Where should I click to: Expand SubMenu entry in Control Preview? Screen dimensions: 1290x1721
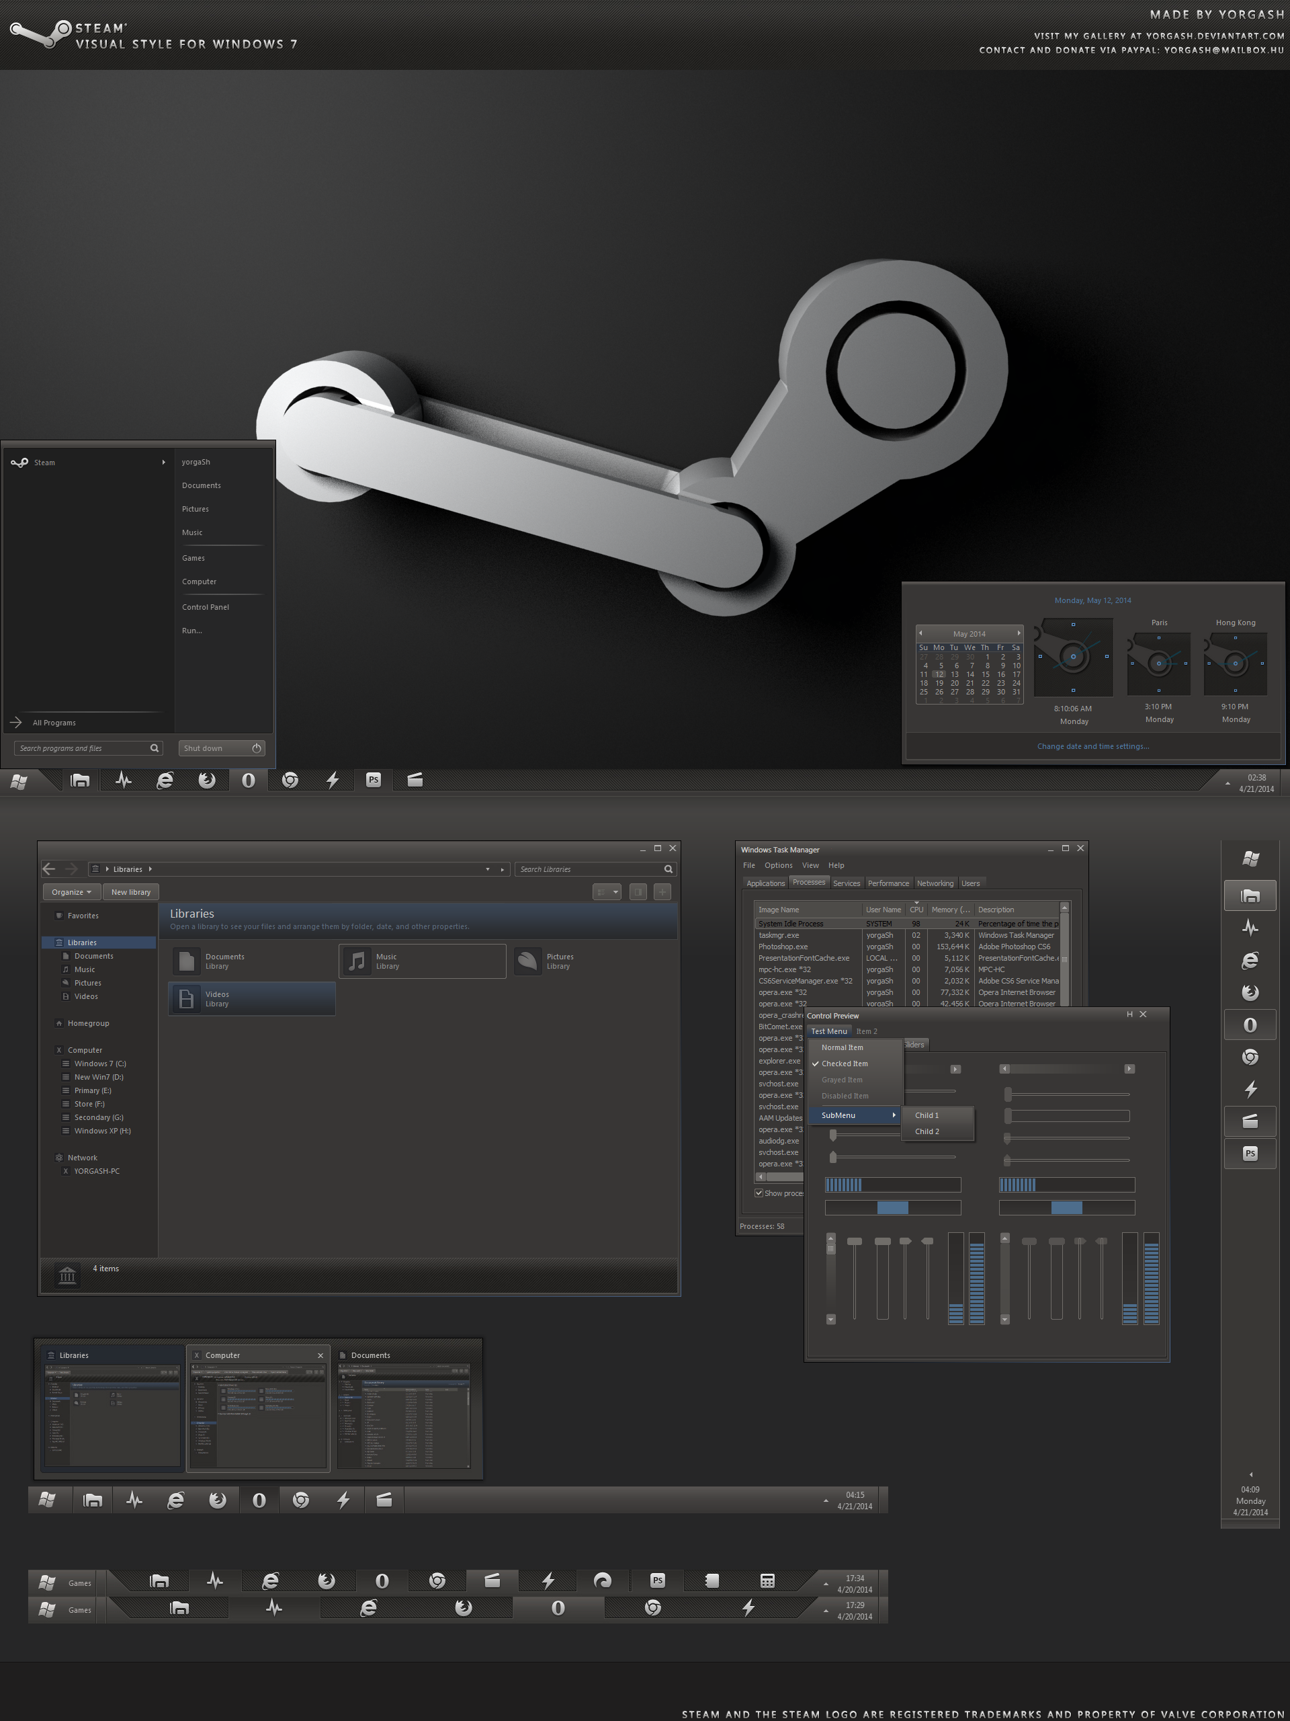[855, 1115]
